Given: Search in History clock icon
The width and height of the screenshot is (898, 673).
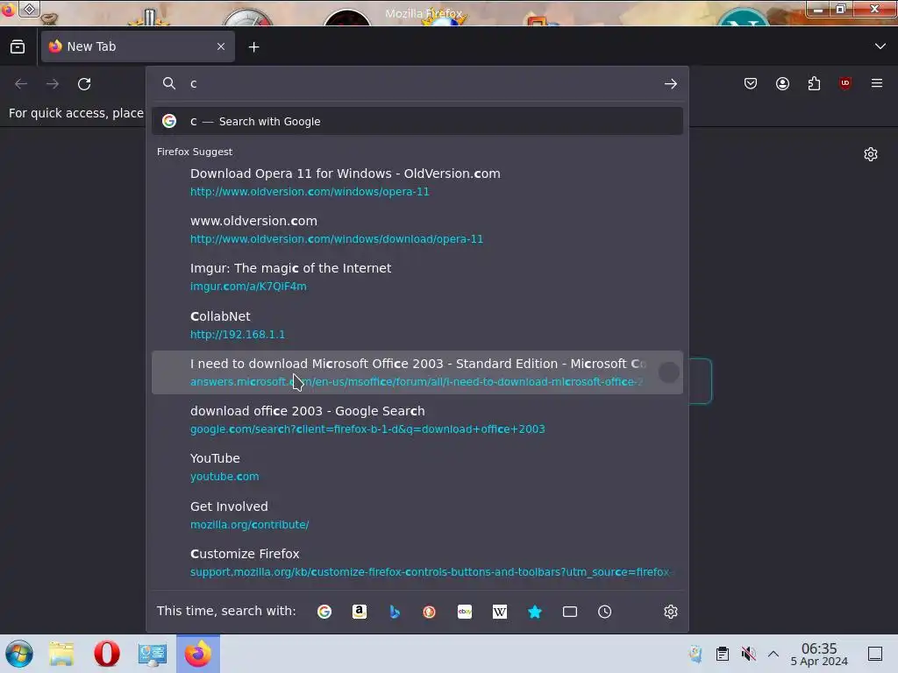Looking at the screenshot, I should point(605,612).
